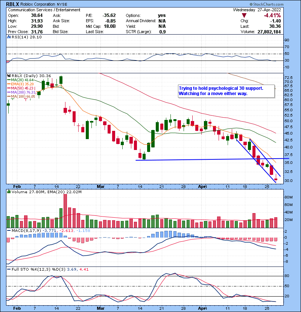301x312 pixels.
Task: Click the Last price 30.36 in the header
Action: [275, 26]
